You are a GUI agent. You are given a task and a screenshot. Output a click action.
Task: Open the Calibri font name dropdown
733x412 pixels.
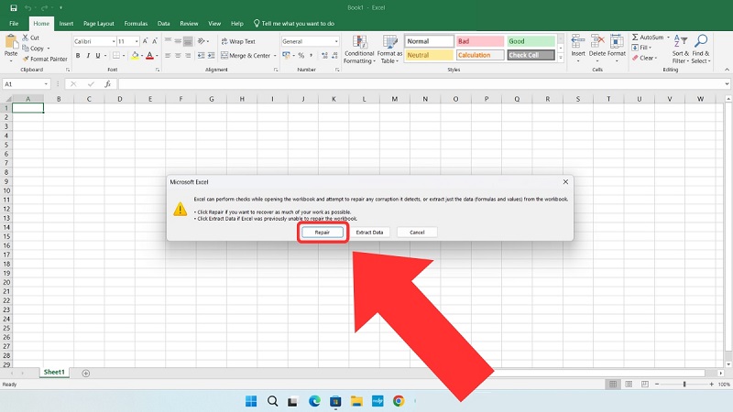pyautogui.click(x=112, y=41)
